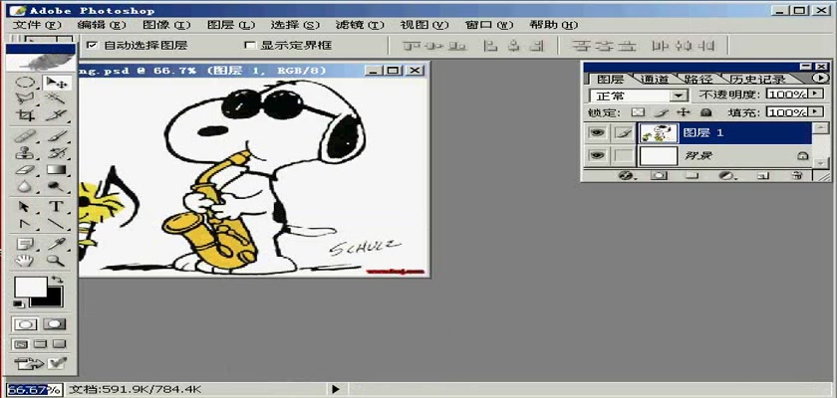This screenshot has height=398, width=837.
Task: Select the Slice tool
Action: 57,115
